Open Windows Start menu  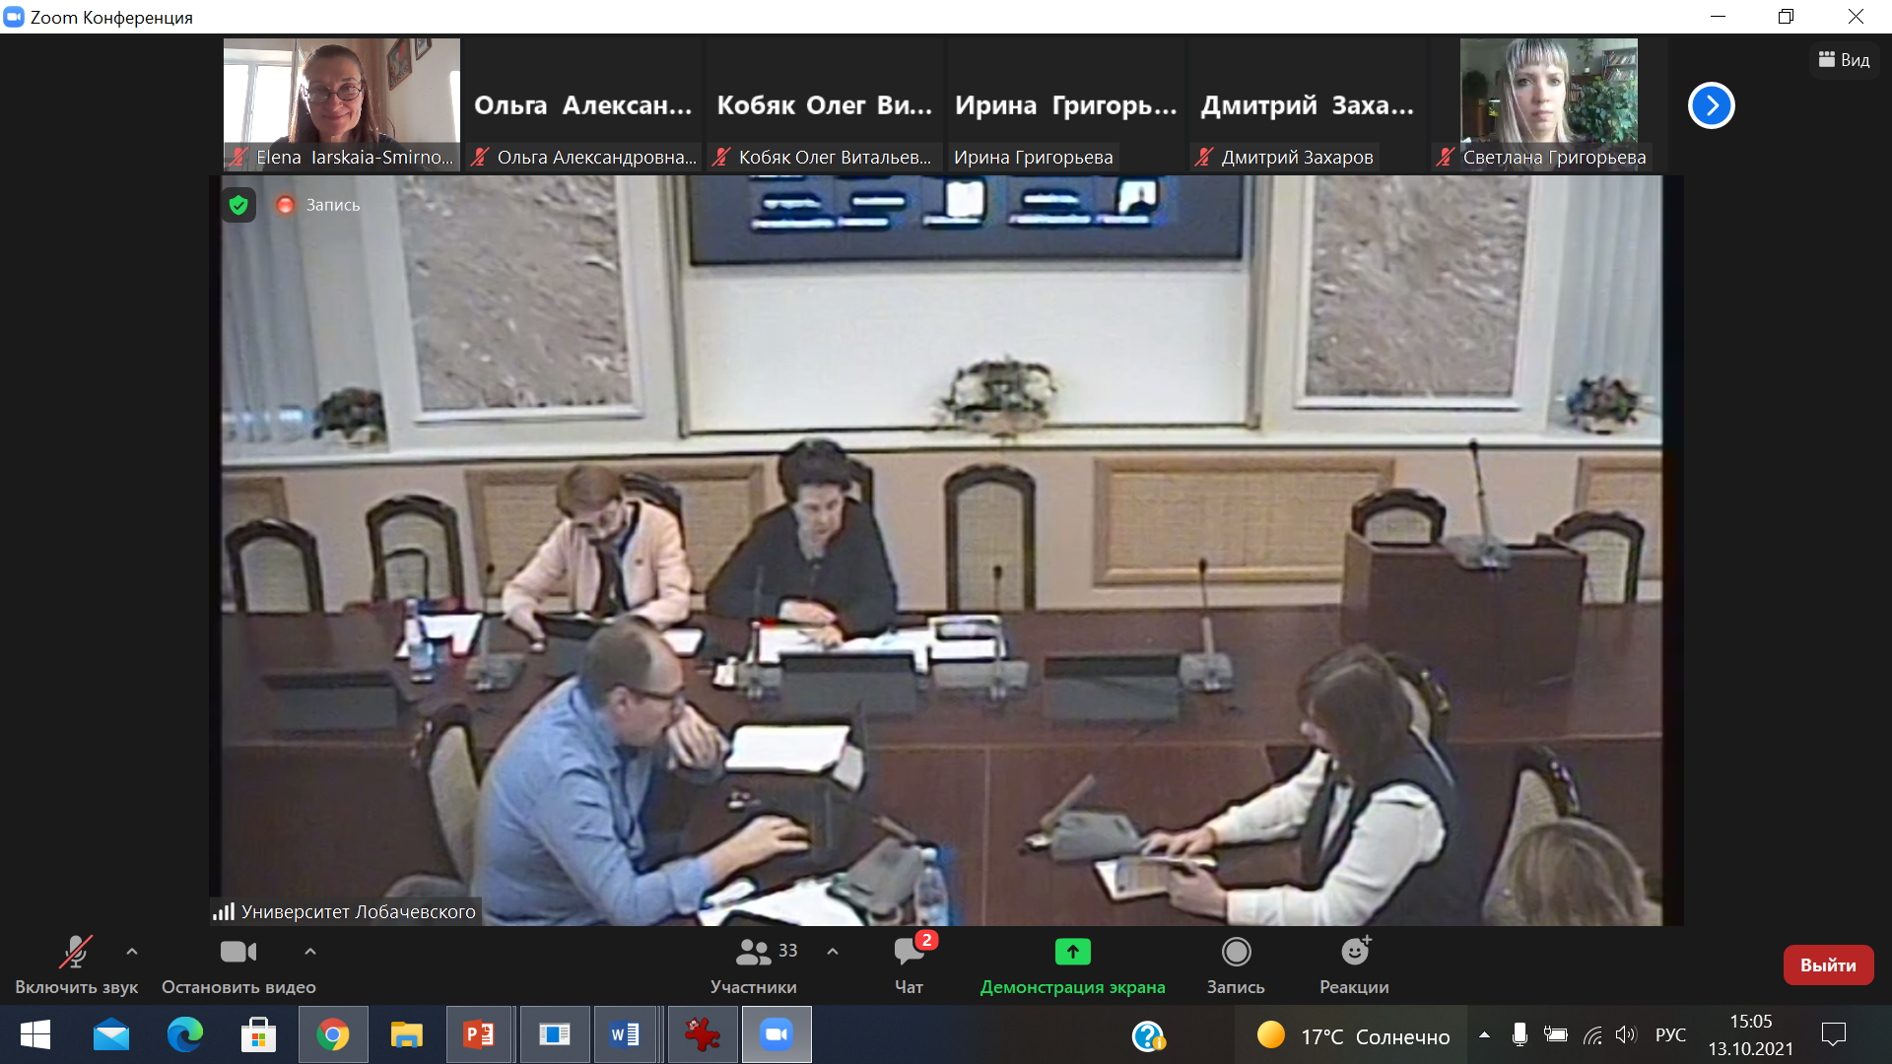coord(35,1034)
